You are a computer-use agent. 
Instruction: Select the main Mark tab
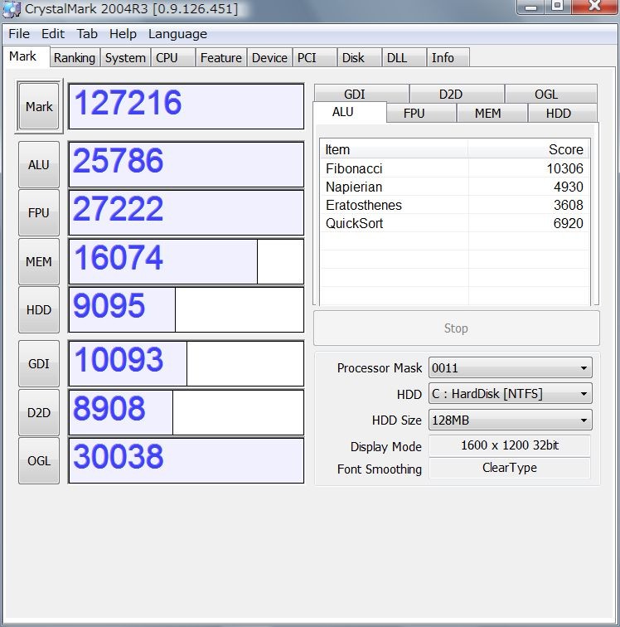[x=27, y=56]
